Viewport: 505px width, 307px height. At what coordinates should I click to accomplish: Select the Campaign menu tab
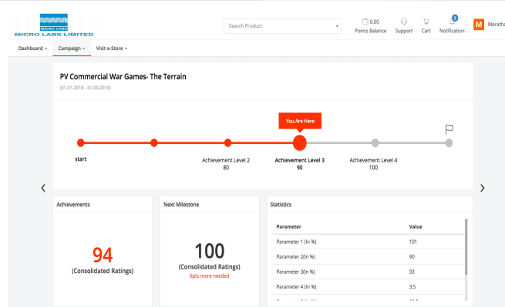coord(72,48)
